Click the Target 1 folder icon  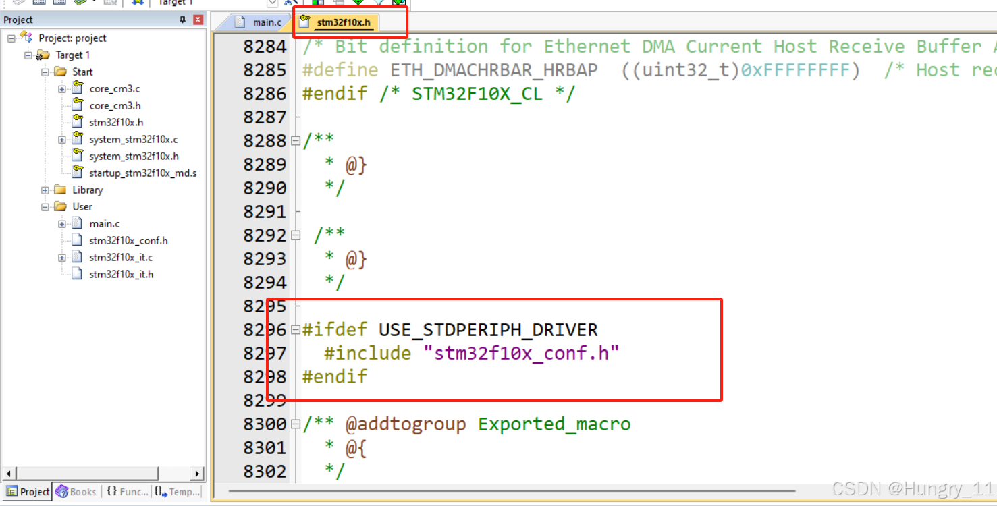[43, 55]
